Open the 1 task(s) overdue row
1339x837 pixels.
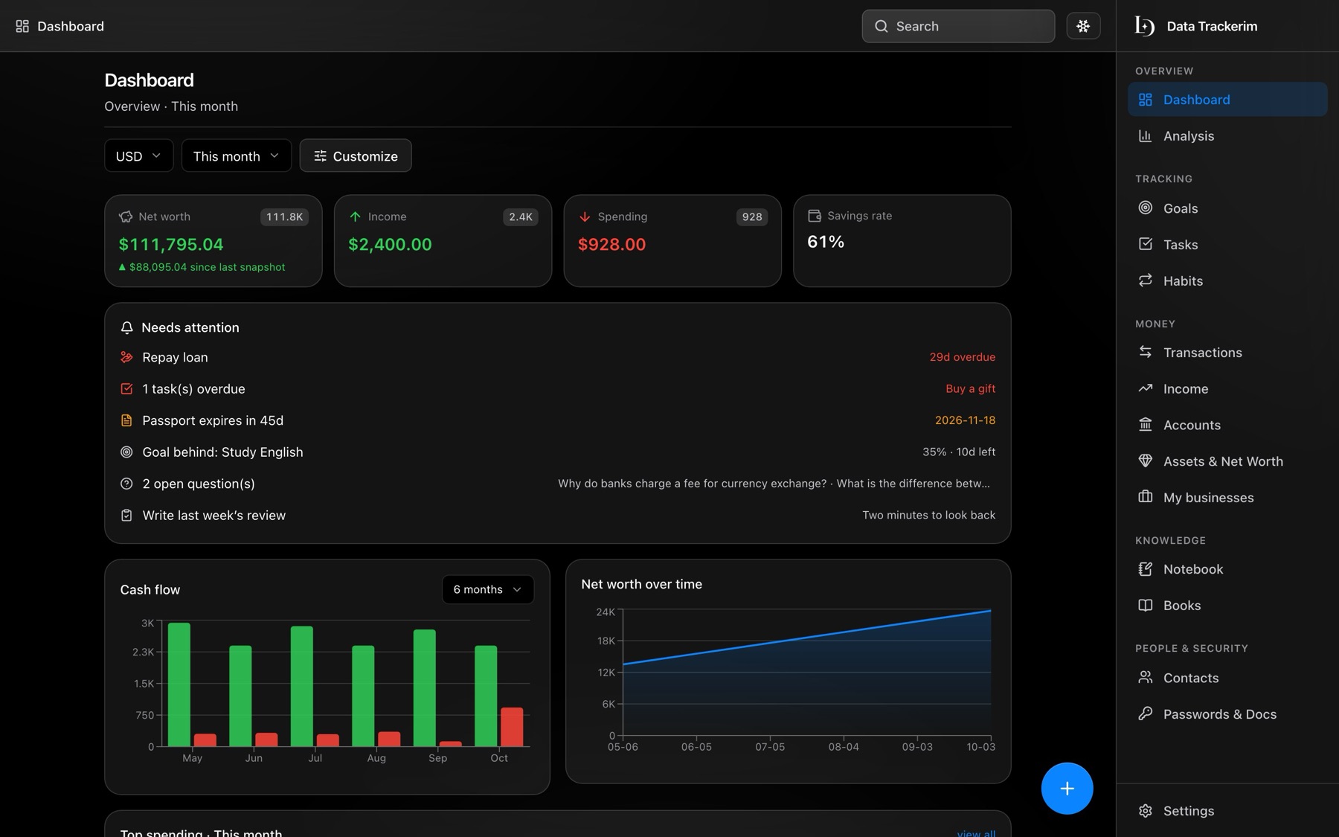(558, 388)
